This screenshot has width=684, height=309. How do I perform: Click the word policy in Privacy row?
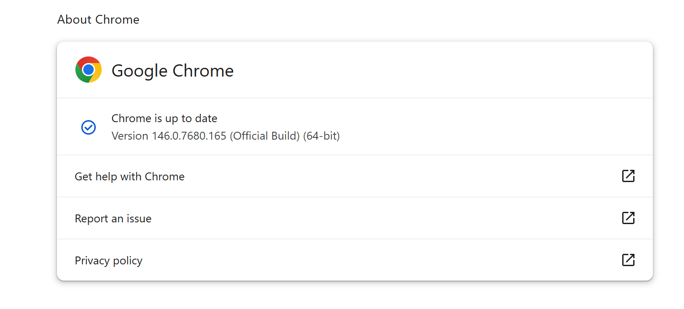point(128,260)
